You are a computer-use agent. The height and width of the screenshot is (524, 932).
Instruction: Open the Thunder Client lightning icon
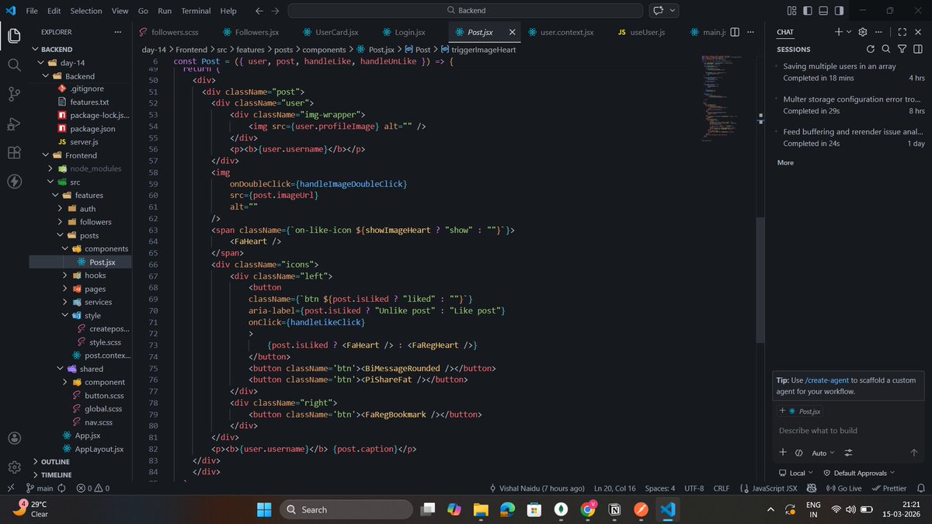(x=14, y=182)
